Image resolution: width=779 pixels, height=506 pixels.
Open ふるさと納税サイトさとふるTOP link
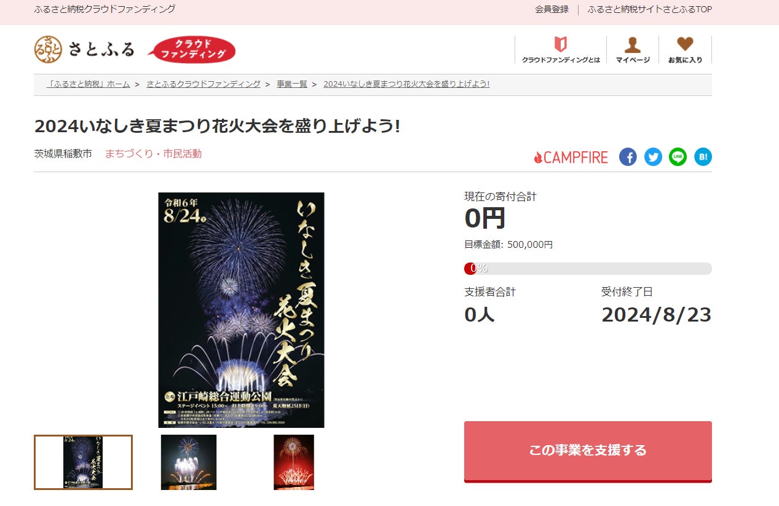coord(649,9)
